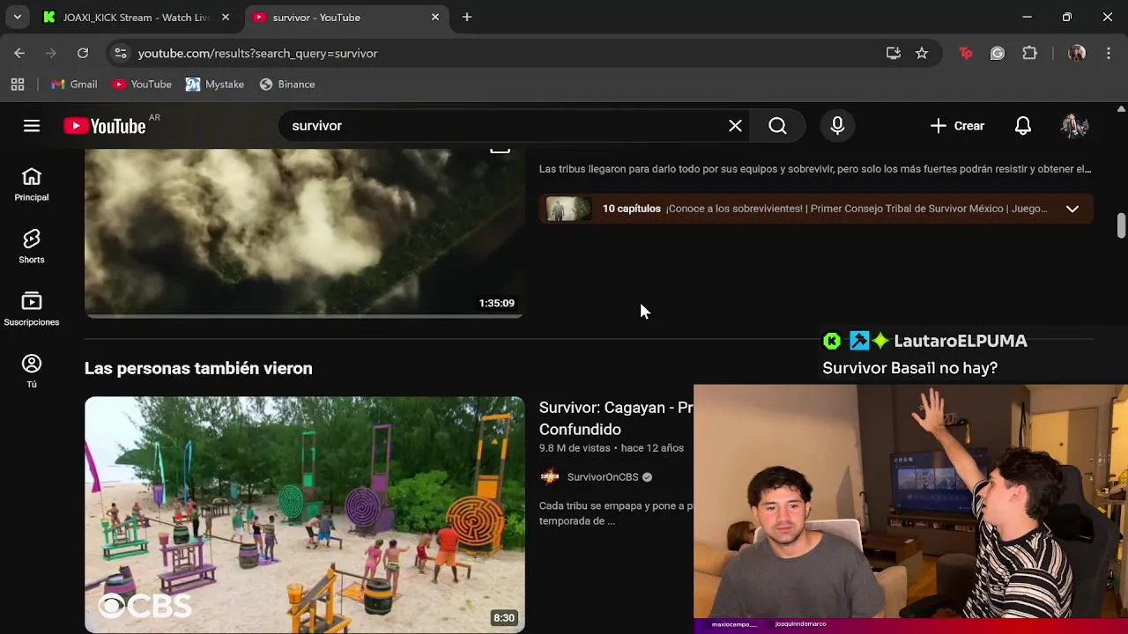The image size is (1128, 634).
Task: Play the 1:35:09 video thumbnail
Action: pos(304,232)
